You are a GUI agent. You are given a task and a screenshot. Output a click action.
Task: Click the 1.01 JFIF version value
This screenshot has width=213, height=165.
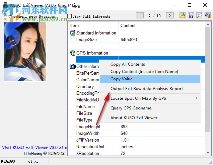tap(125, 140)
